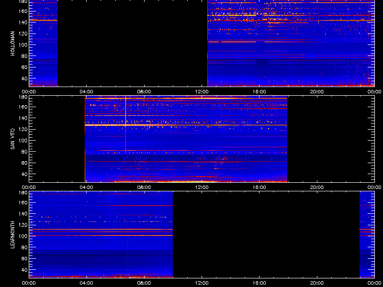Click the 160 frequency label on Holloman axis
This screenshot has height=287, width=383.
click(23, 11)
